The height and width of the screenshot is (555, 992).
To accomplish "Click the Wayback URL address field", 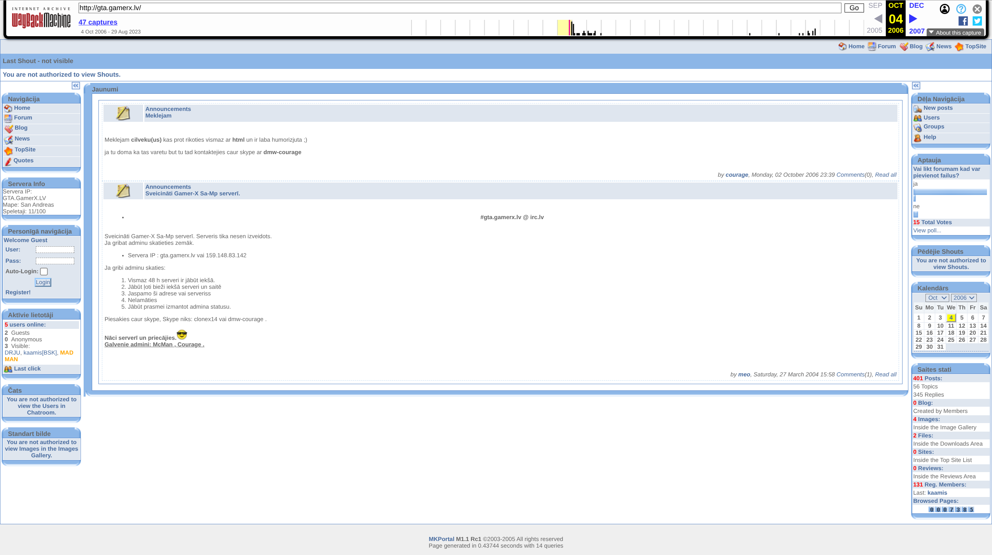I will (460, 8).
